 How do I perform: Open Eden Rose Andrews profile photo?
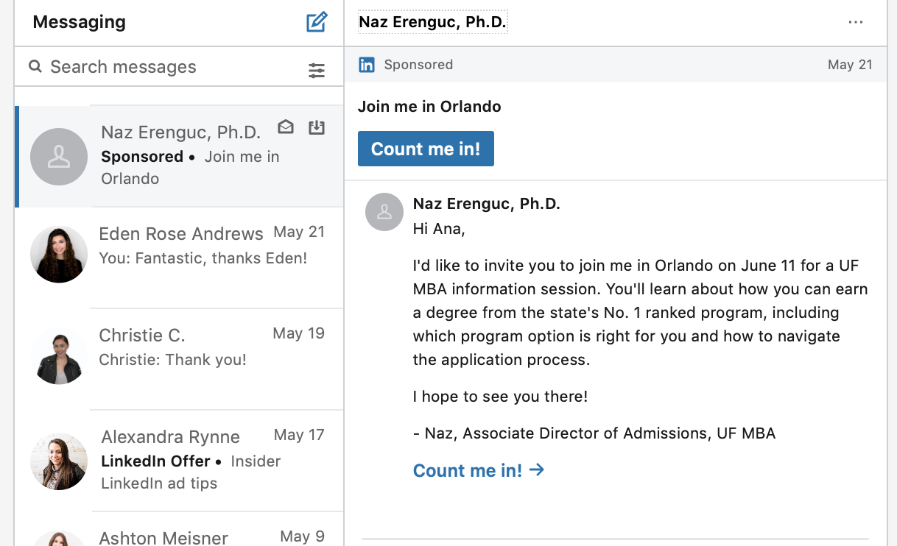point(59,255)
